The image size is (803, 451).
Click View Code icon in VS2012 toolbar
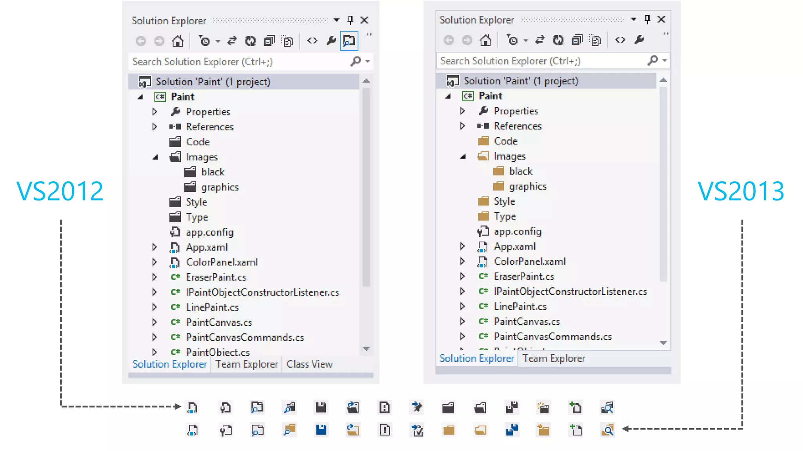click(x=312, y=41)
